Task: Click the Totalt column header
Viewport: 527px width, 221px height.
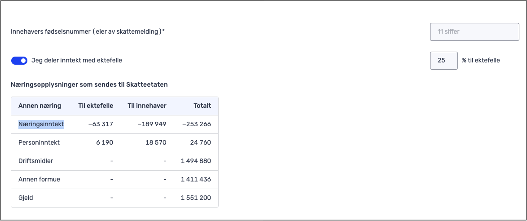Action: [202, 106]
